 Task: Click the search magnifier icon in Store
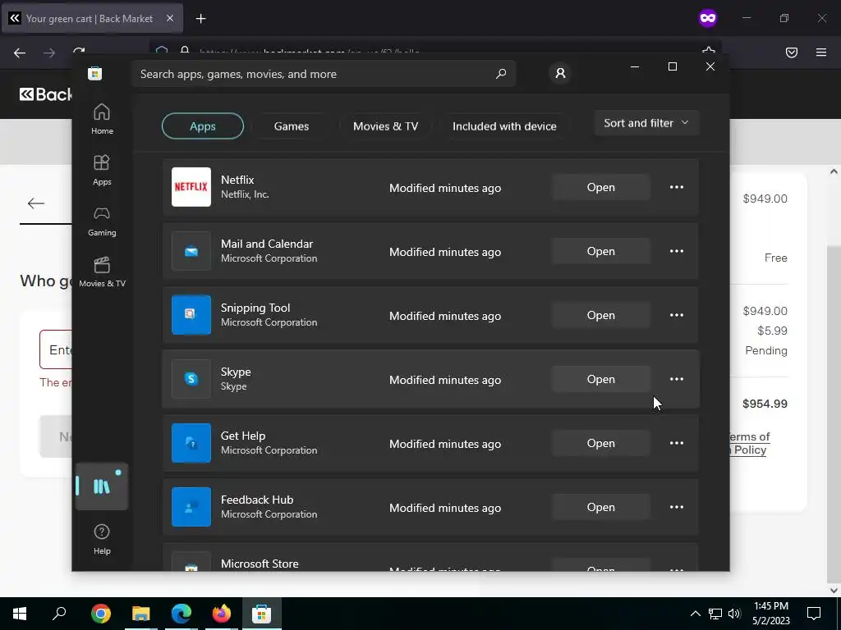(501, 74)
